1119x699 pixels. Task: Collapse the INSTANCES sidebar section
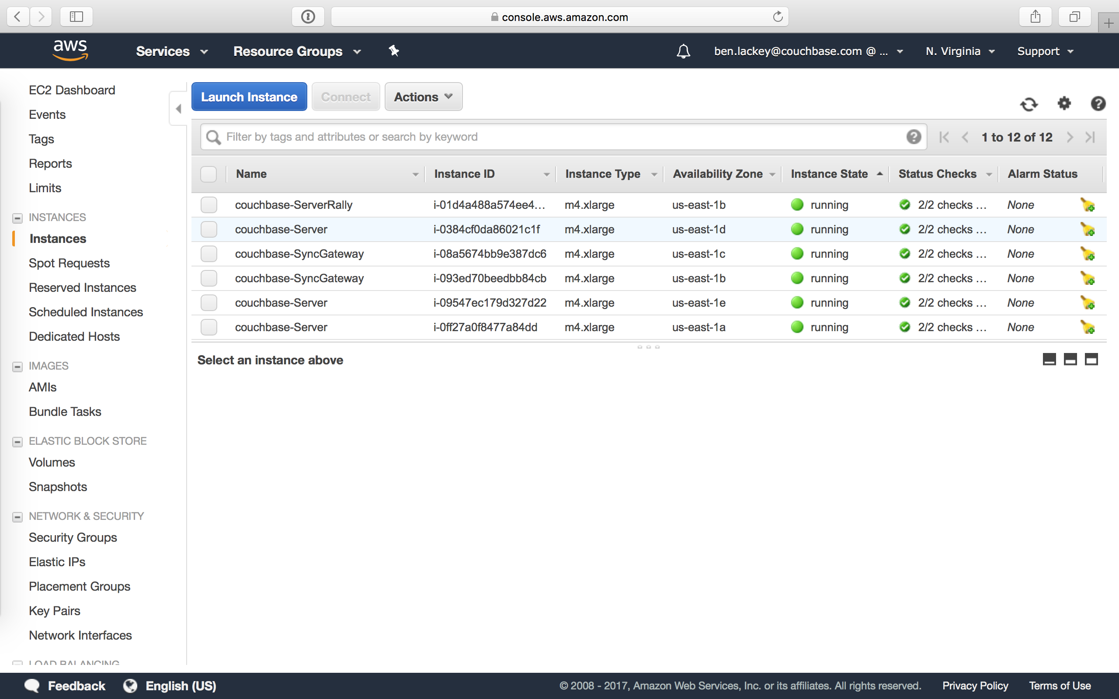coord(17,218)
